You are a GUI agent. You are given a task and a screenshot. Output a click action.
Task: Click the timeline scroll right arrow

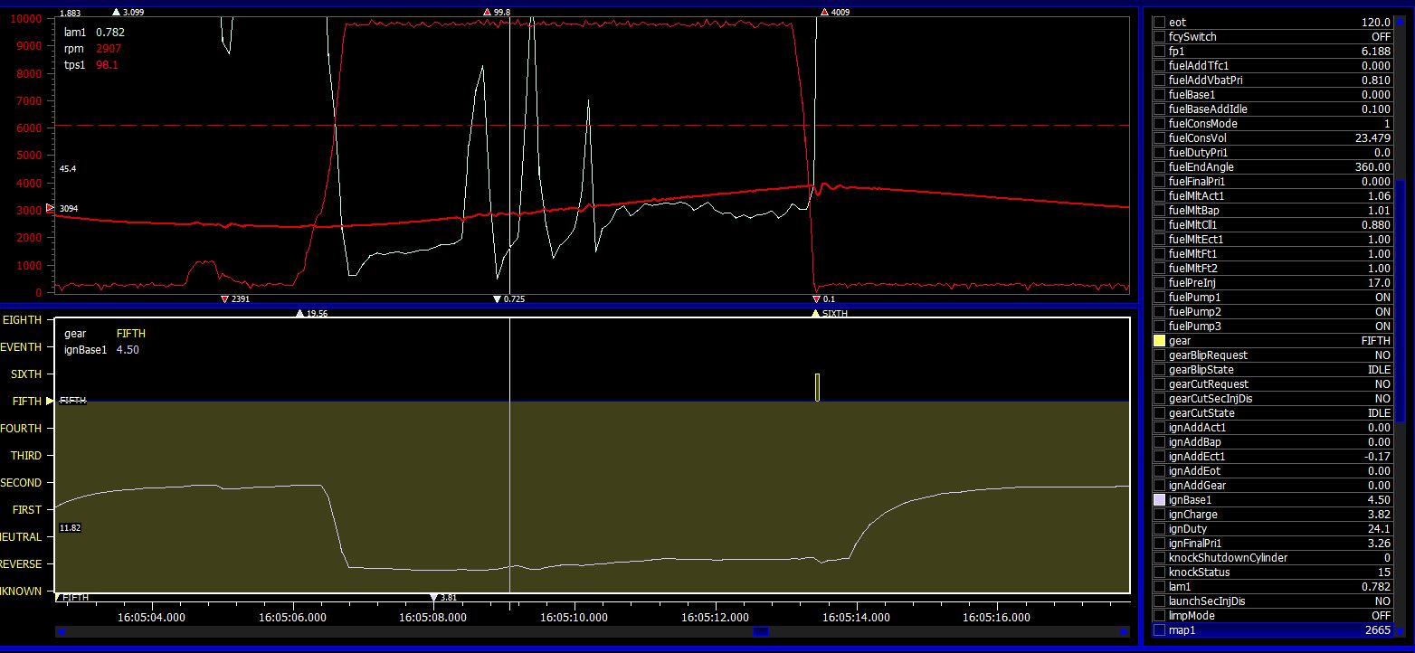coord(1125,632)
